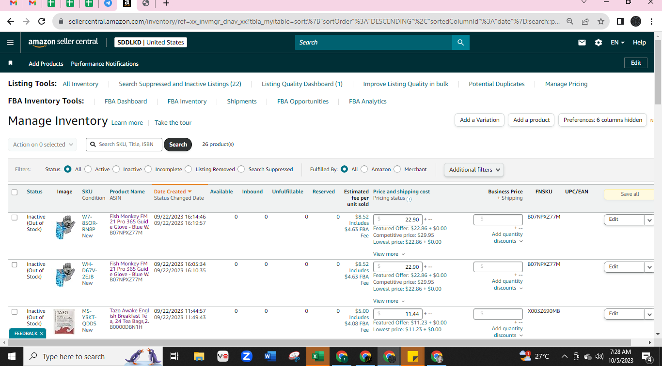The image size is (662, 366).
Task: Open Preferences: 6 columns hidden
Action: pyautogui.click(x=603, y=120)
